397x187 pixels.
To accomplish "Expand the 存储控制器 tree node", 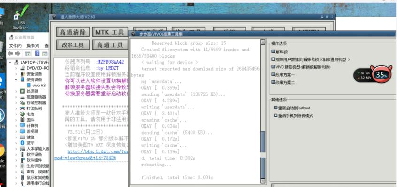I will 16,103.
